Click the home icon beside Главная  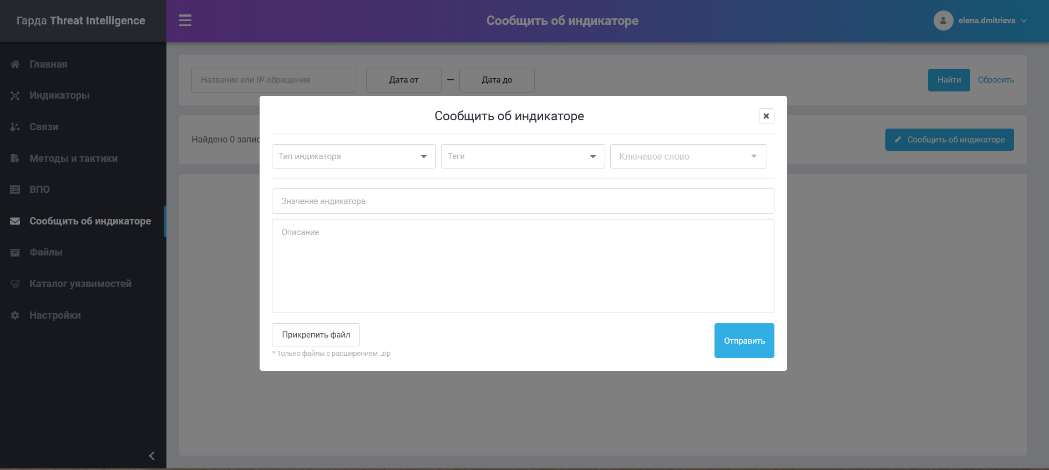click(15, 64)
